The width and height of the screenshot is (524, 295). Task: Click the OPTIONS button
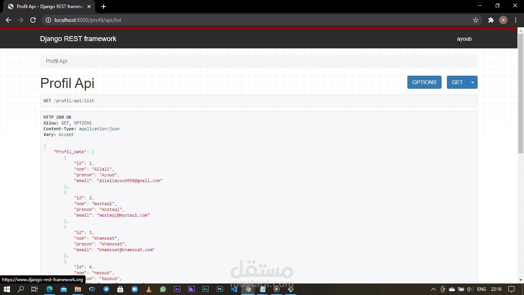[424, 82]
